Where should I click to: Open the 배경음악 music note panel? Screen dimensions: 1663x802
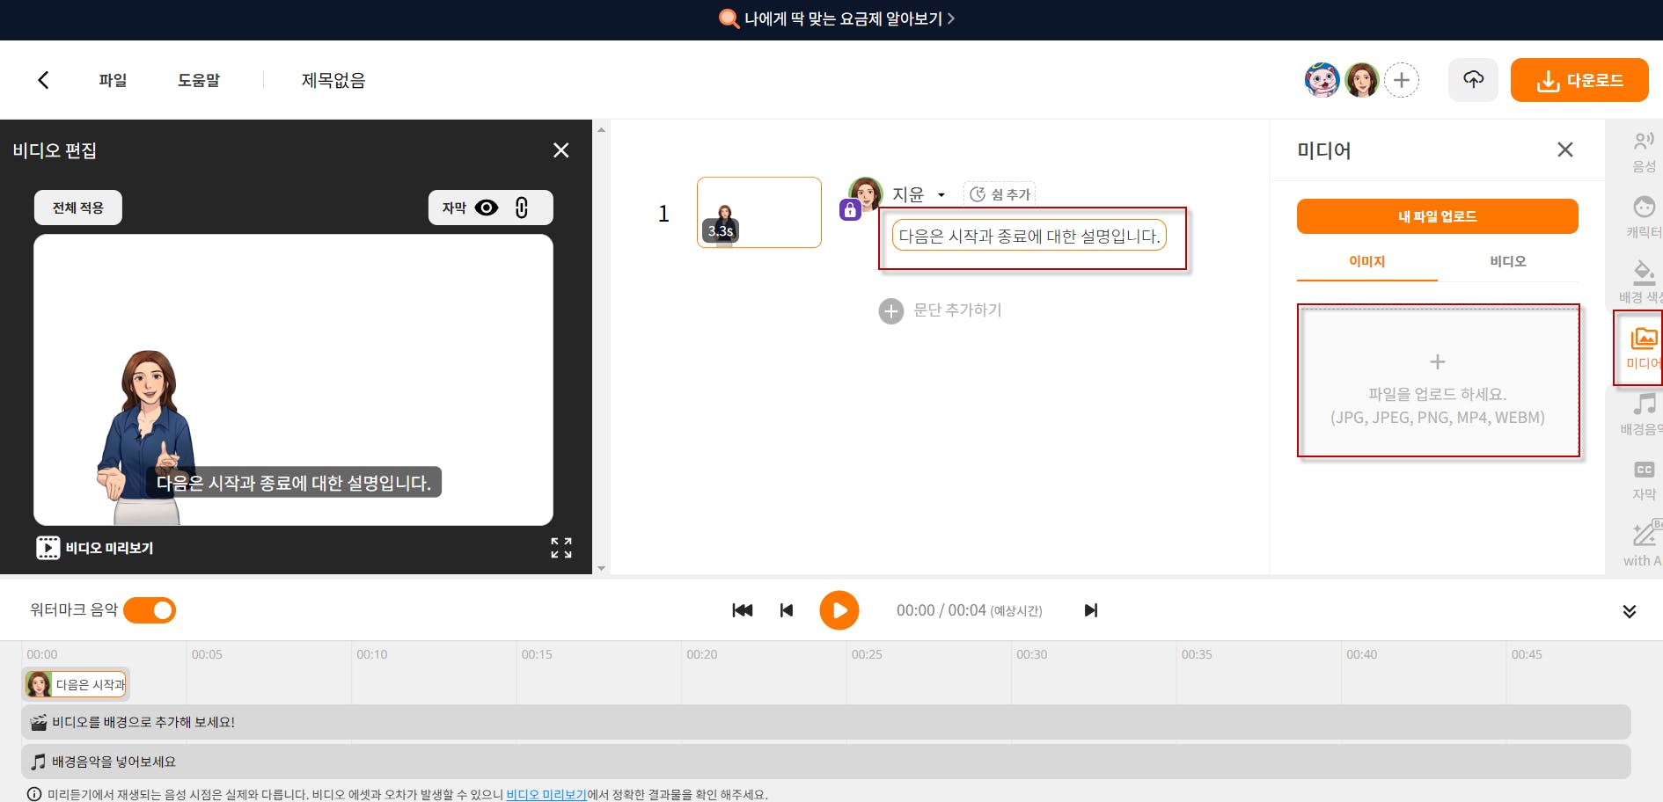point(1643,414)
